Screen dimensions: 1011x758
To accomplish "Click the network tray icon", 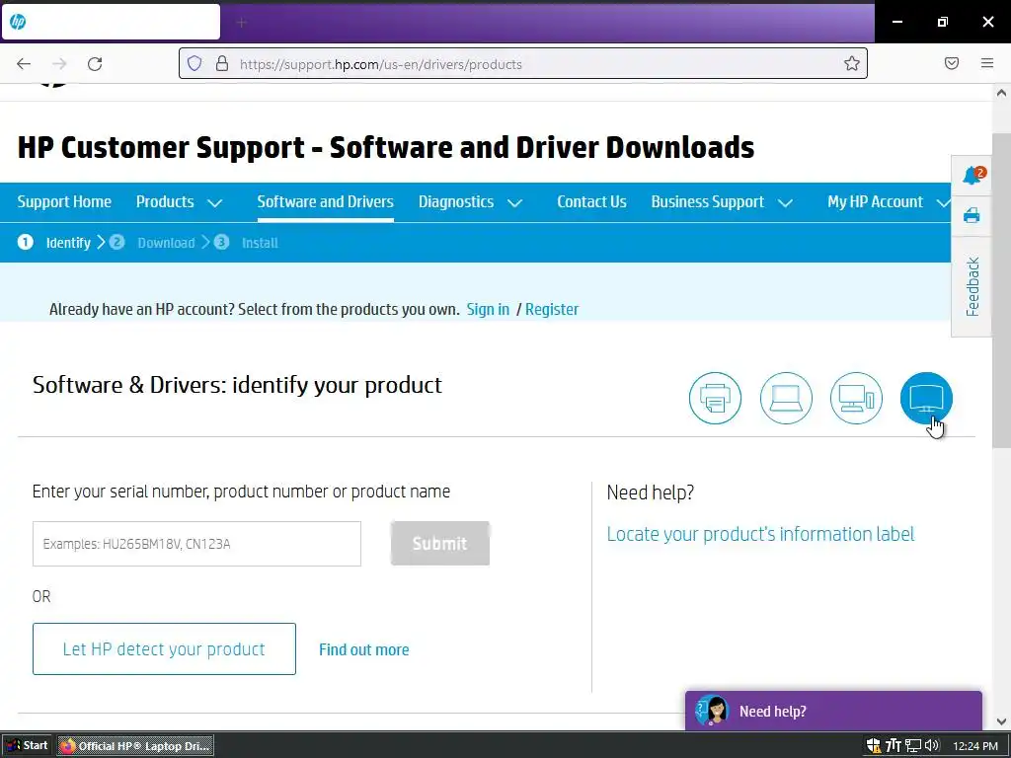I will point(913,746).
